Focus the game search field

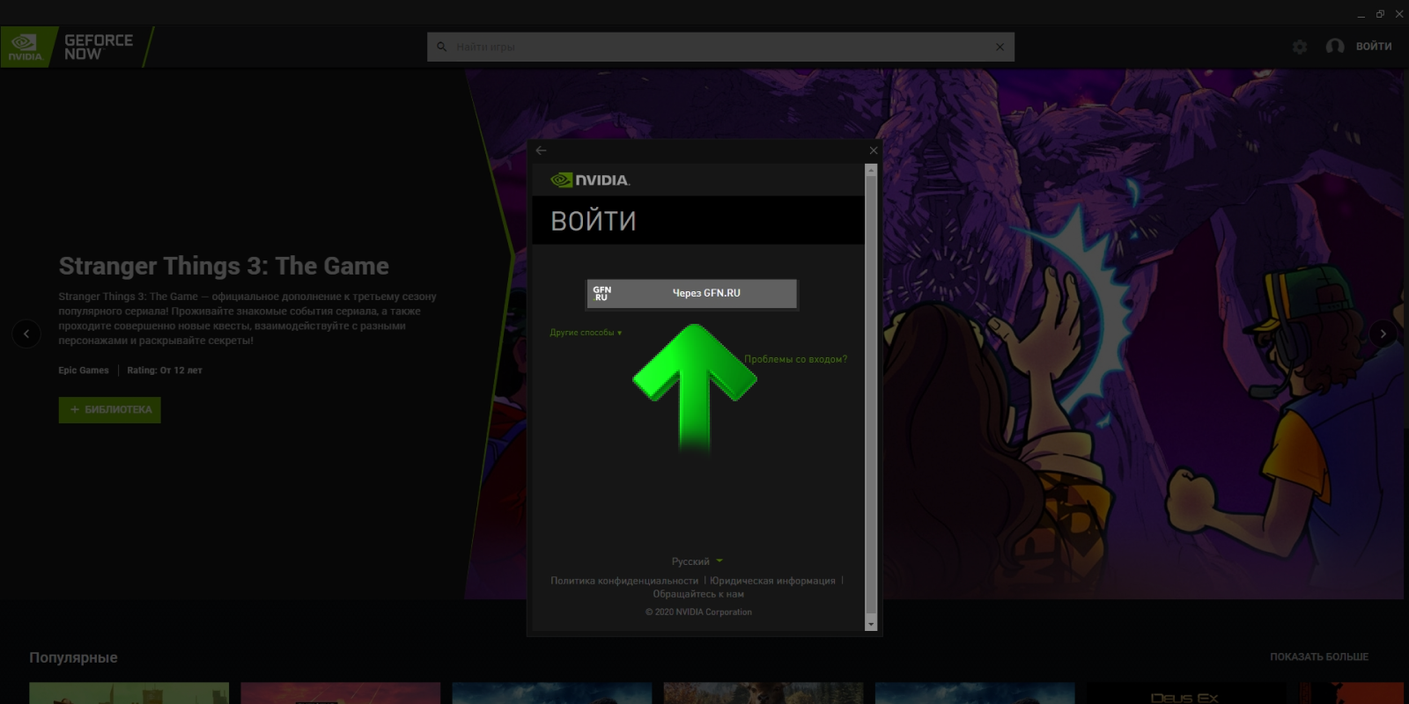point(720,47)
